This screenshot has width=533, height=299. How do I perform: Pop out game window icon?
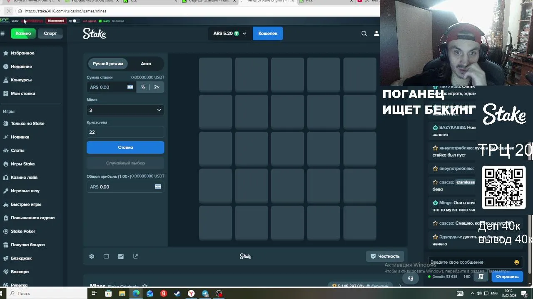coord(135,256)
